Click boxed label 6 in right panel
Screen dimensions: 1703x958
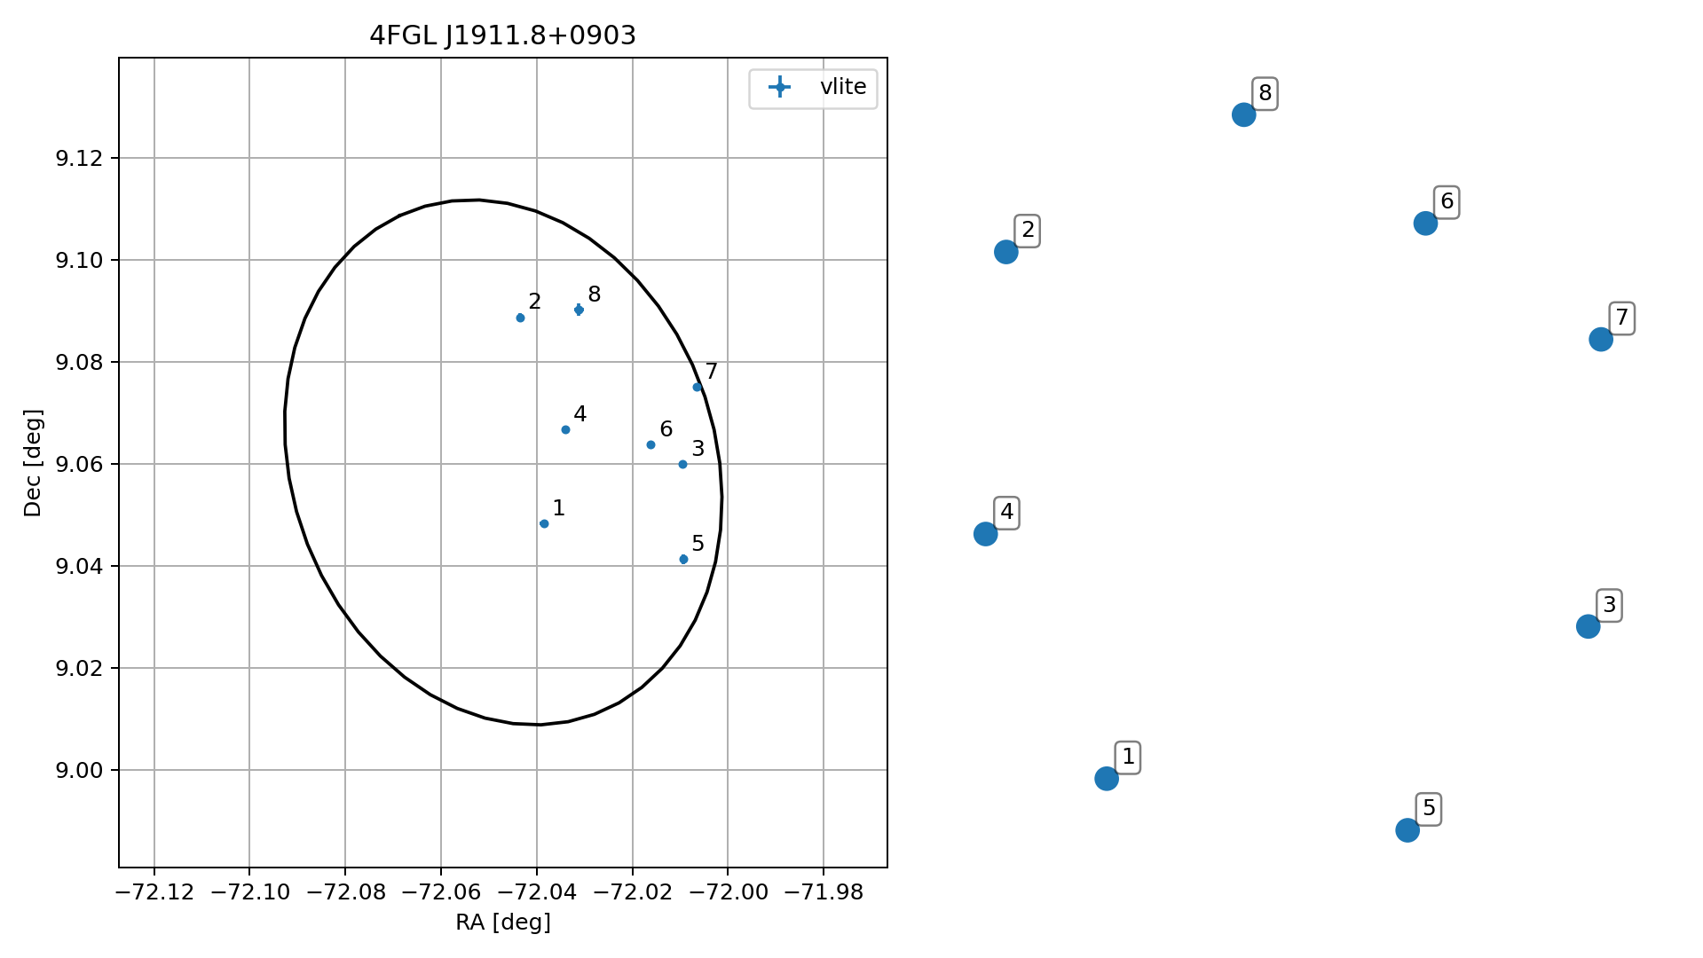coord(1447,202)
